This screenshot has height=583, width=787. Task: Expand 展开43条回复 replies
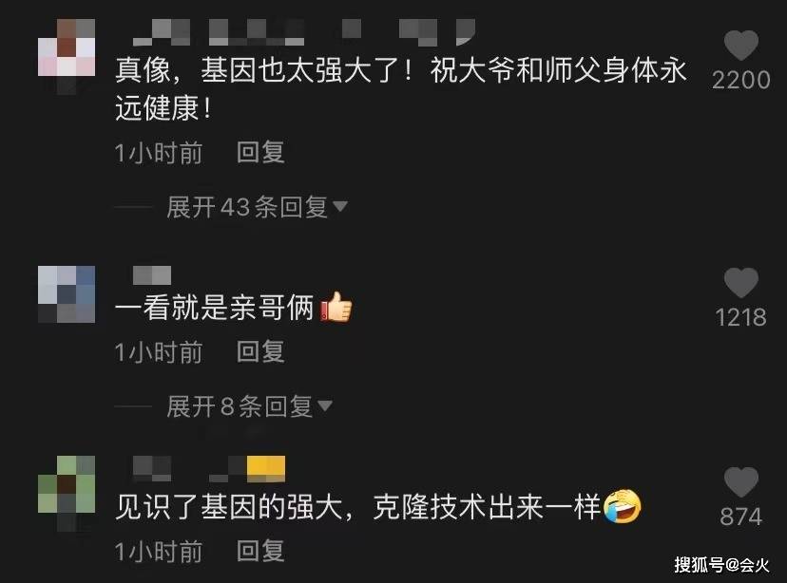[247, 207]
